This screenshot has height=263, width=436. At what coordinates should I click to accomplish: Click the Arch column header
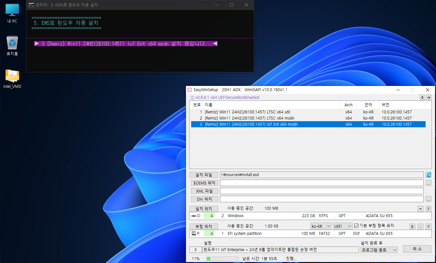tap(348, 105)
